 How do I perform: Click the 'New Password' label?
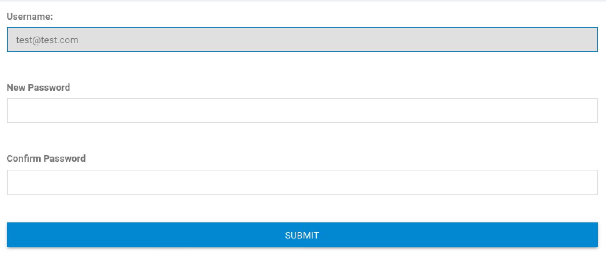click(38, 87)
